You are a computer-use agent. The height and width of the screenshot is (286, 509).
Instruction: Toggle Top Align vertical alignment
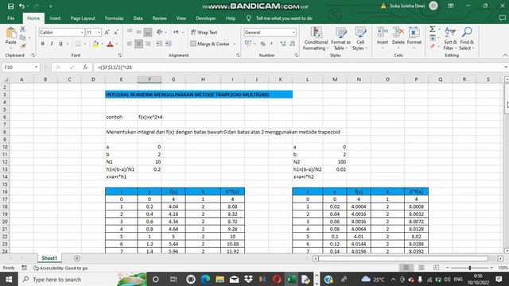[130, 32]
